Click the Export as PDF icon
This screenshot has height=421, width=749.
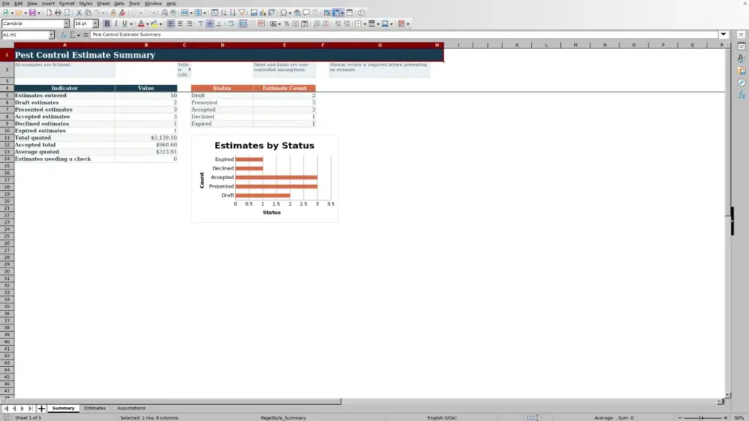pyautogui.click(x=49, y=12)
